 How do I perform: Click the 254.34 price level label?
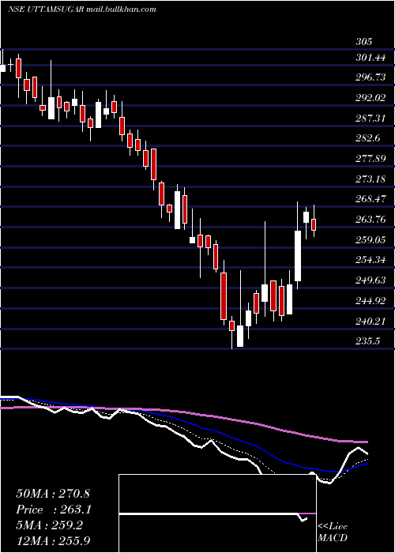371,260
